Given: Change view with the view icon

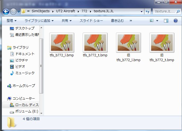Looking at the screenshot, I should coord(152,21).
